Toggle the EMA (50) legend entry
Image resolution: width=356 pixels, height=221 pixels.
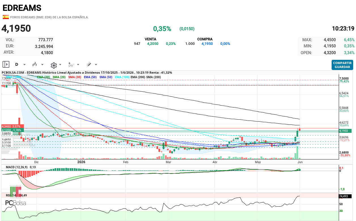click(90, 77)
